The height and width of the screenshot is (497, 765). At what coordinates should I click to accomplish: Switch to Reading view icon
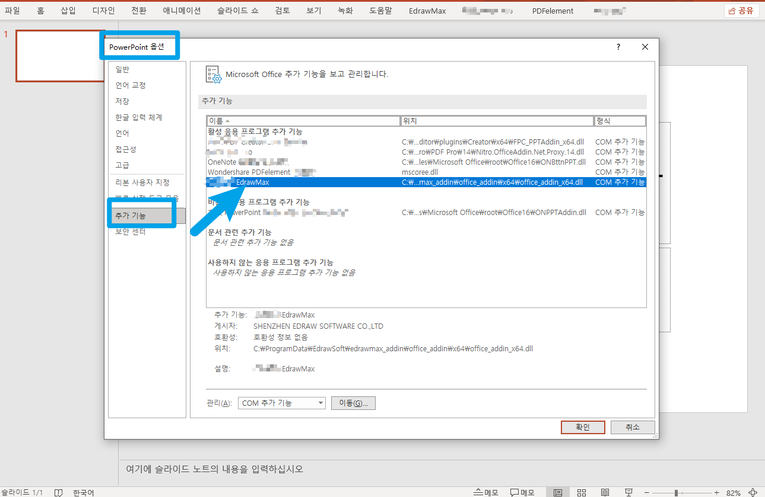(x=605, y=492)
